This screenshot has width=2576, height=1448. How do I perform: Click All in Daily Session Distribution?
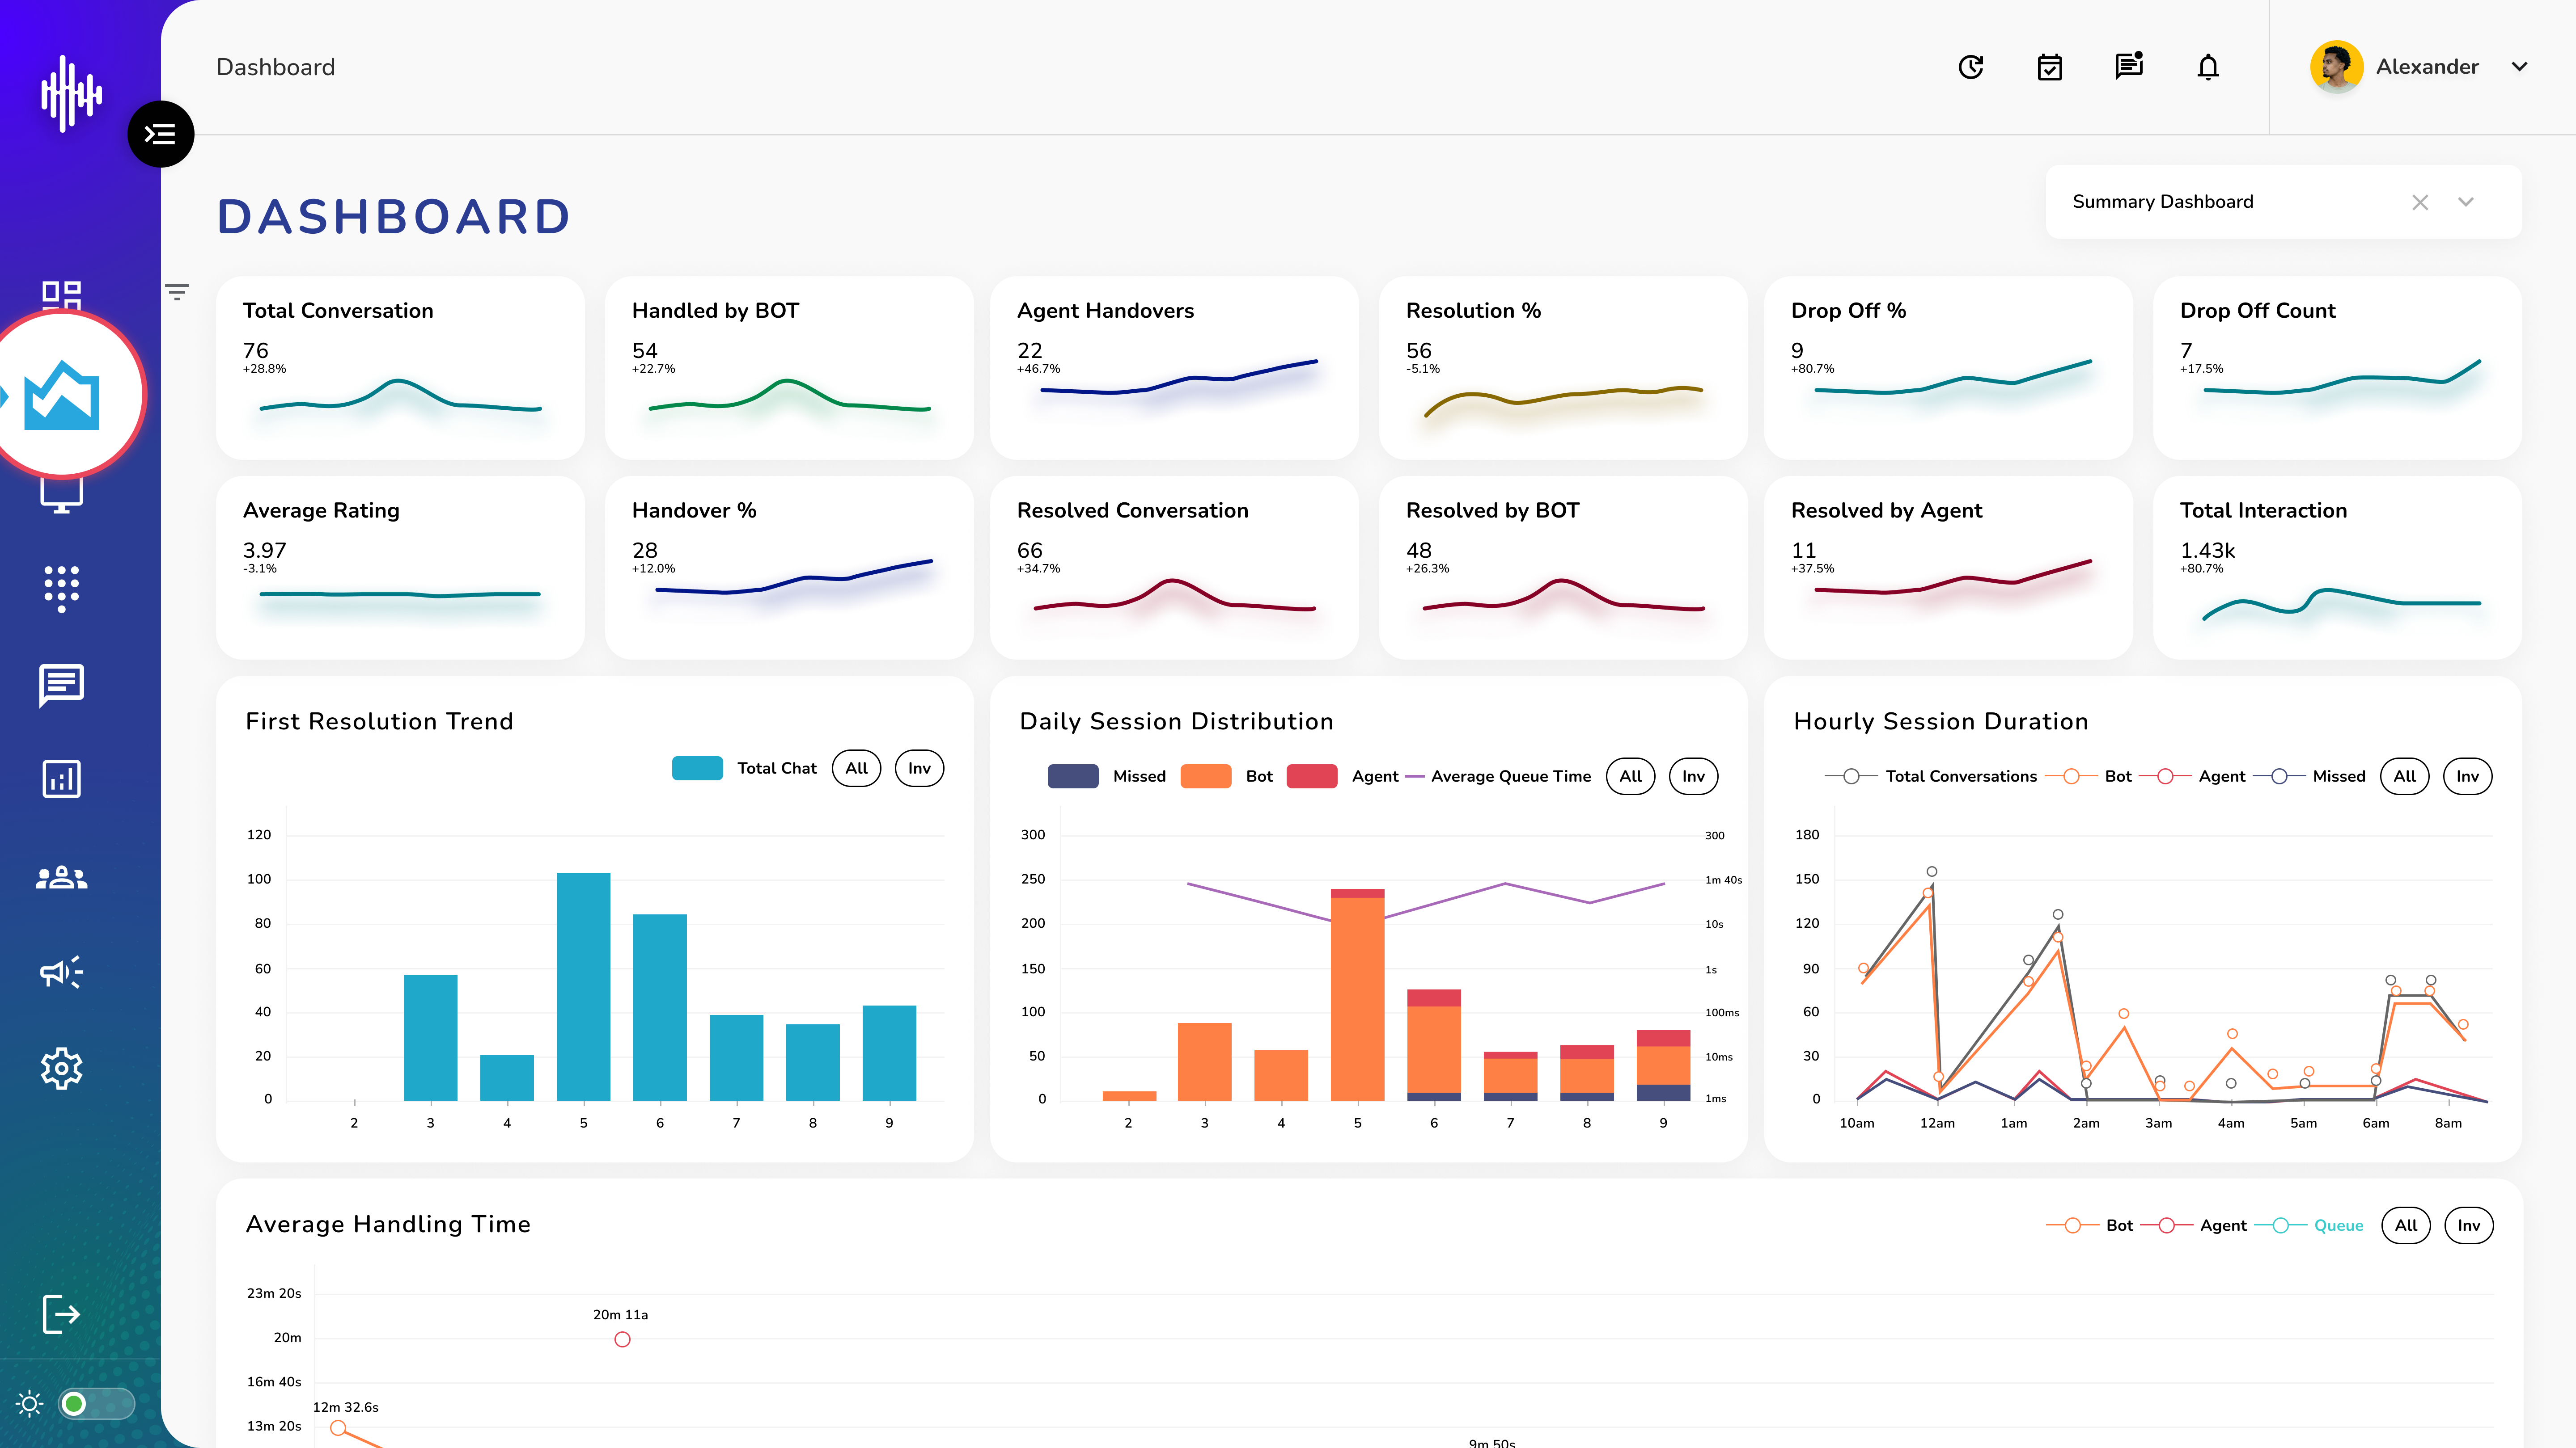(1630, 776)
